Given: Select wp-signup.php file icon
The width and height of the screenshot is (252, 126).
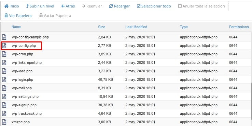Looking at the screenshot, I should [4, 105].
